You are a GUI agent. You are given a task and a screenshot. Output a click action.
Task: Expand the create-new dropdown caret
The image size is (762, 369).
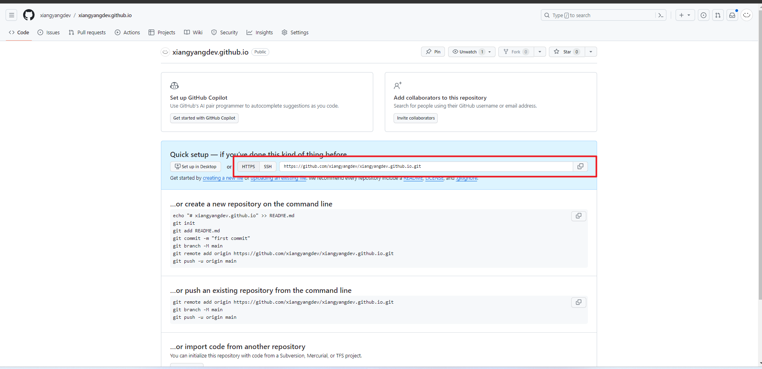tap(689, 15)
